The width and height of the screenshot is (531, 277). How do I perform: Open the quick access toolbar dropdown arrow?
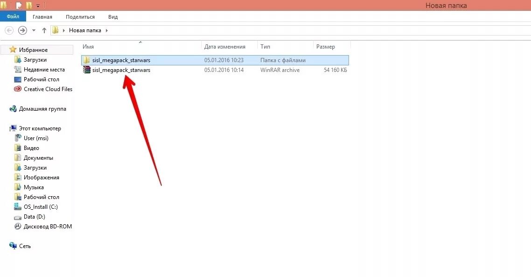pos(38,6)
